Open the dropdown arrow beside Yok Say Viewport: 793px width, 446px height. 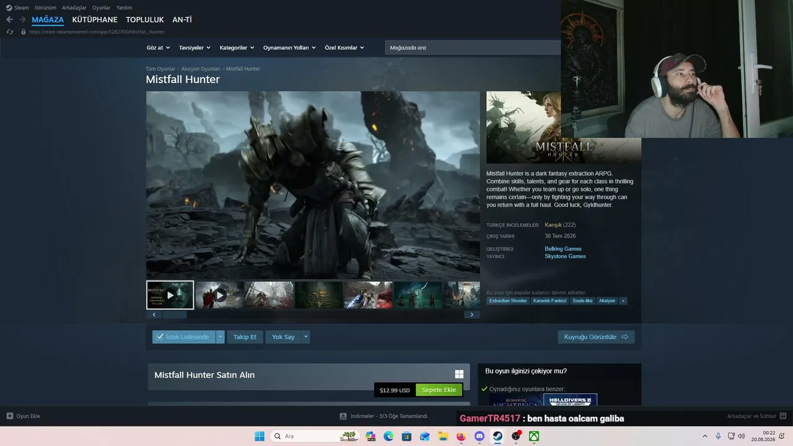[305, 337]
